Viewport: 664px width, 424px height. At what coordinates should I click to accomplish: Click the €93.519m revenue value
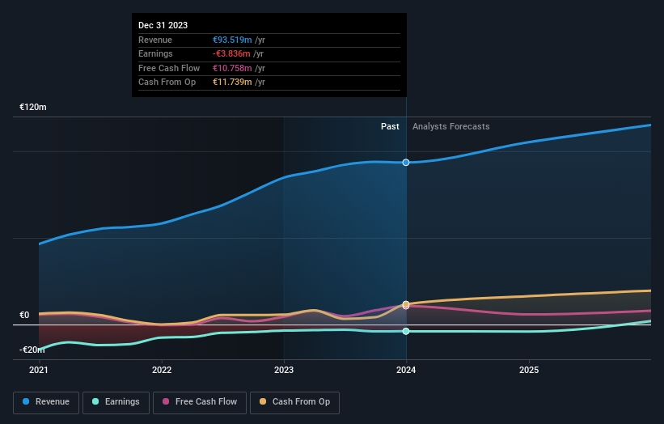point(232,40)
